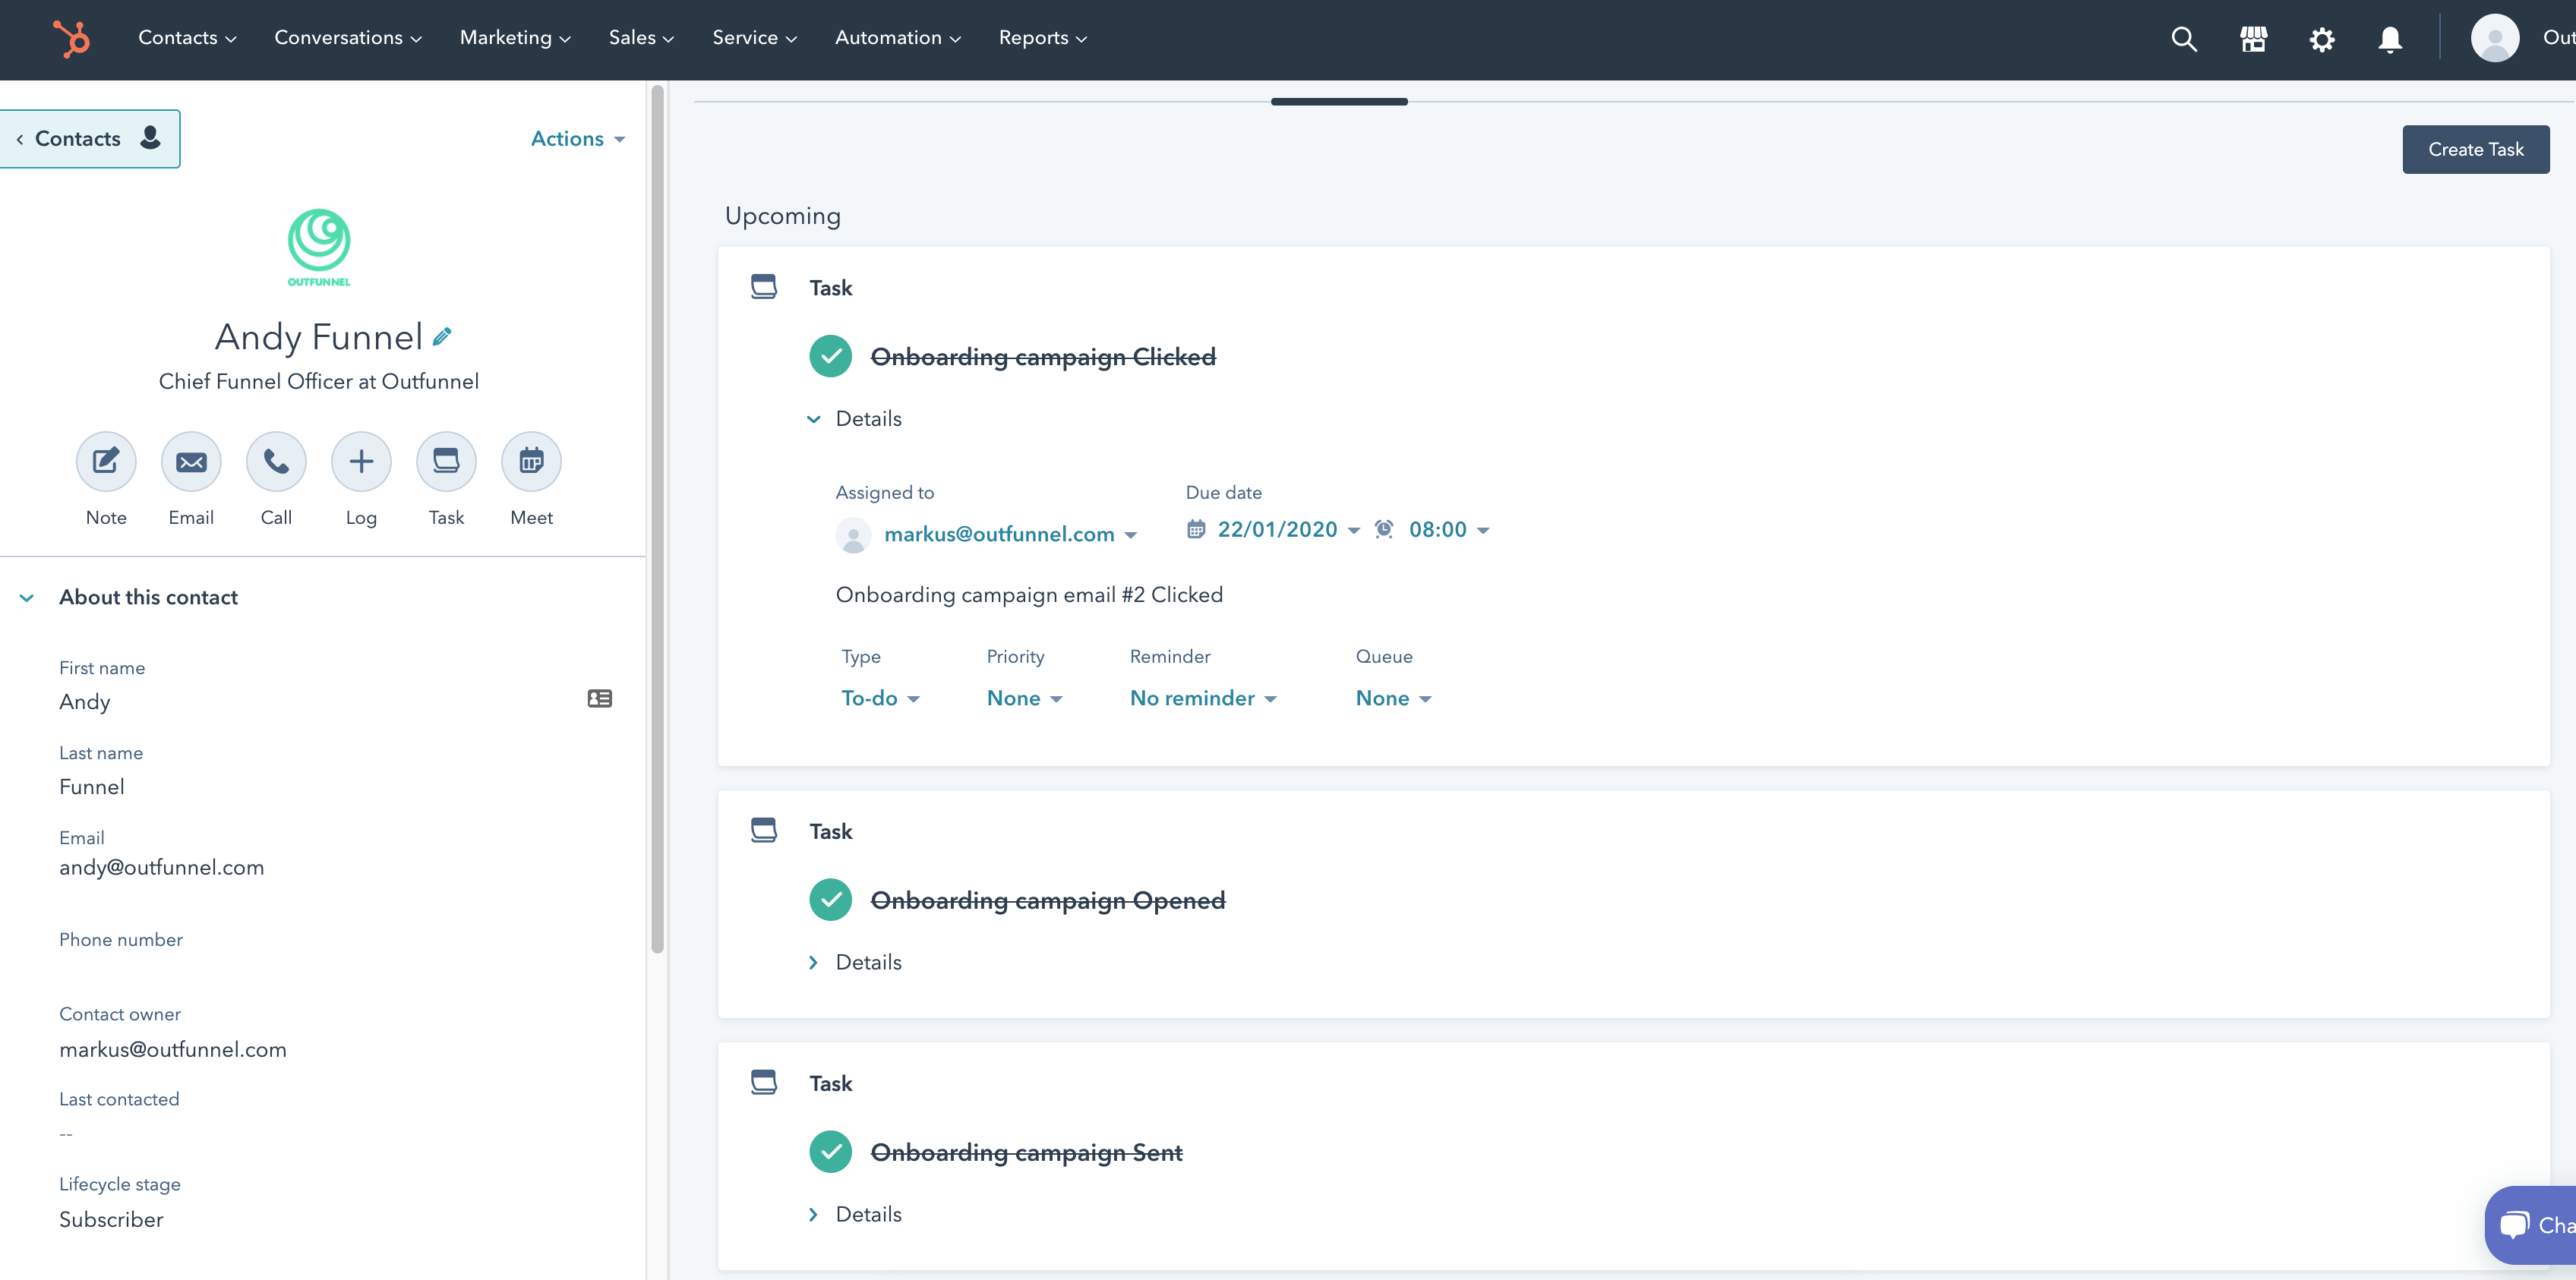Open the Automation menu
2576x1280 pixels.
click(898, 38)
